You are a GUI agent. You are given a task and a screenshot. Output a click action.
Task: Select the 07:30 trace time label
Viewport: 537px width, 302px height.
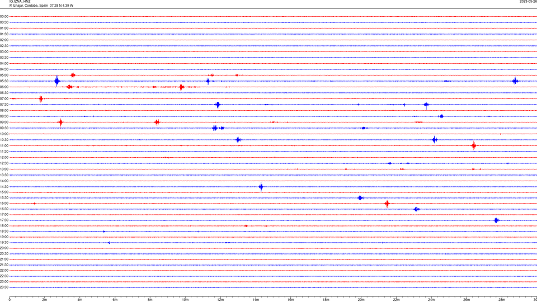tap(4, 105)
